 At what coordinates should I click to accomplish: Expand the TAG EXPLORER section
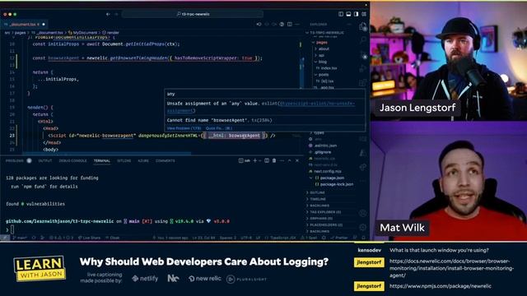point(324,212)
